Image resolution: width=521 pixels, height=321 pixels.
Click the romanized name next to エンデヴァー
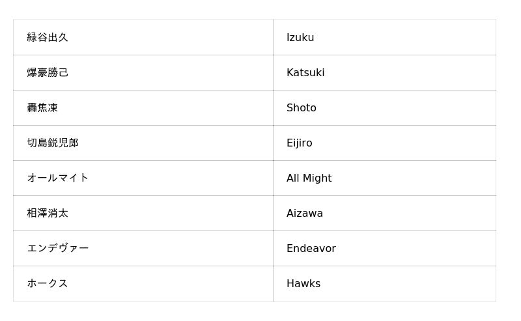[x=311, y=249]
